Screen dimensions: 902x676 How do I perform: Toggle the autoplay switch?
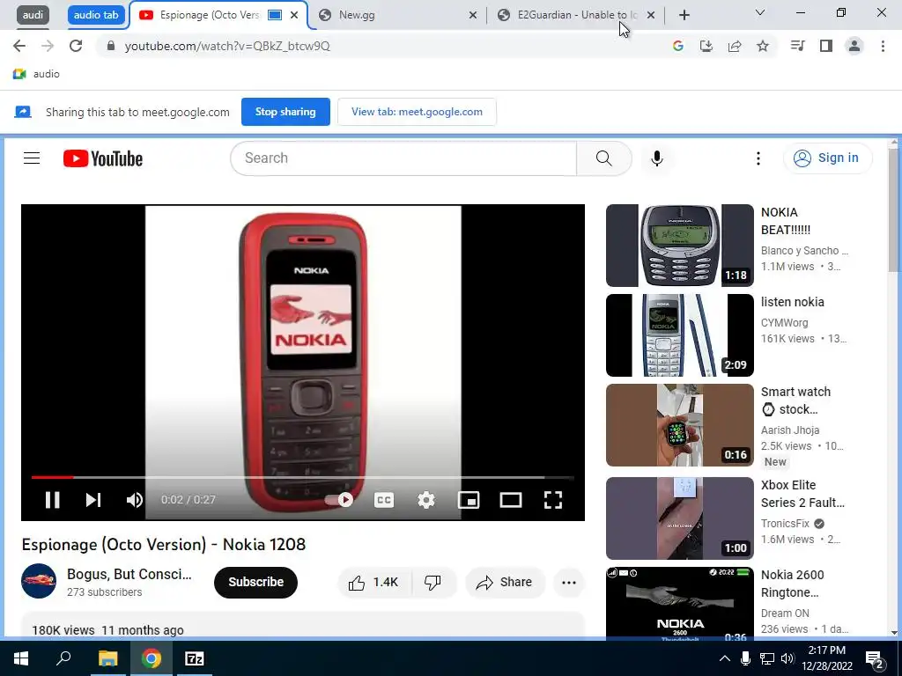(x=339, y=500)
